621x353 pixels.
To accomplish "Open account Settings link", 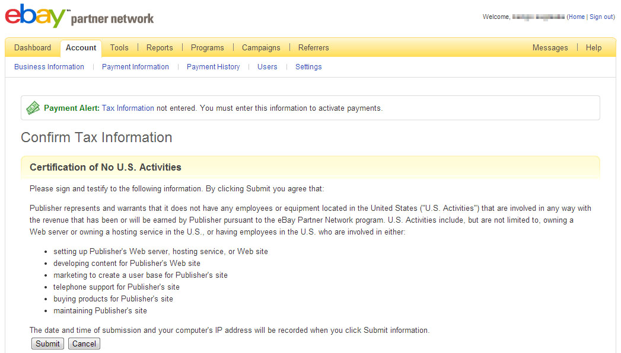I will tap(308, 67).
